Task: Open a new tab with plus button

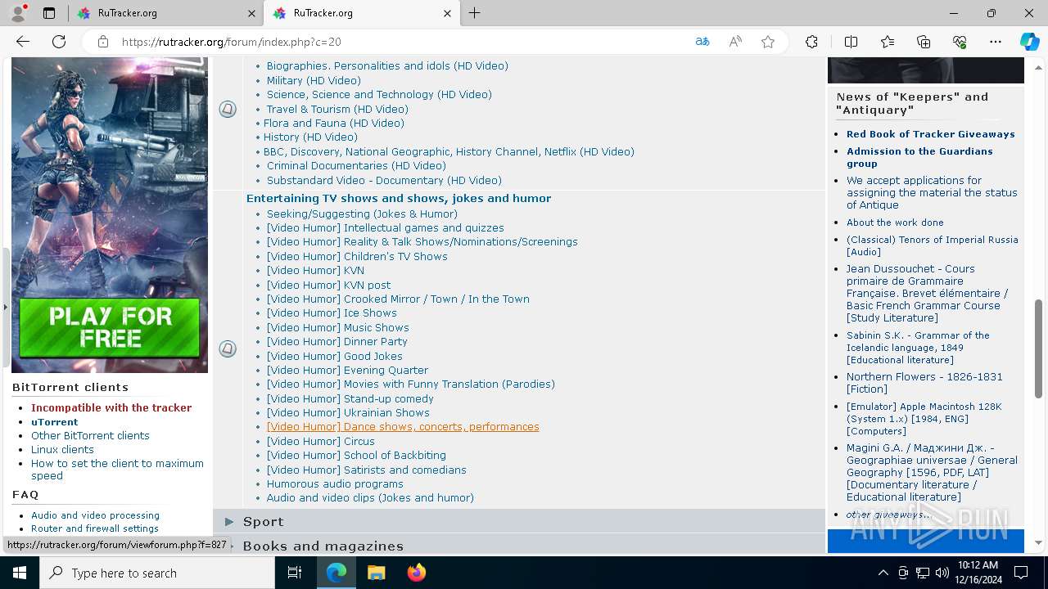Action: [x=475, y=13]
